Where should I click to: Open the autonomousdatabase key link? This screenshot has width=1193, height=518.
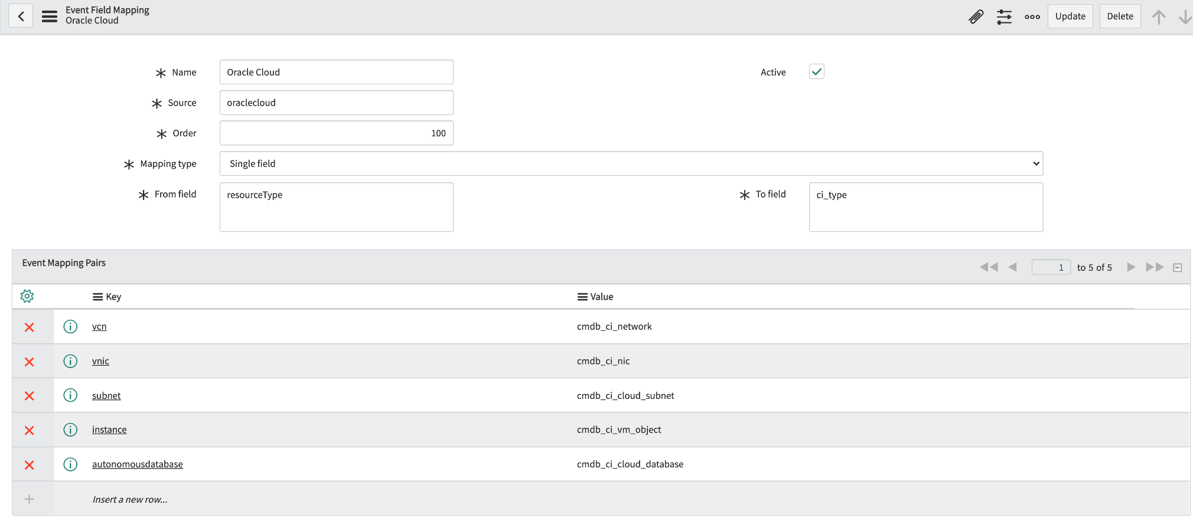(138, 464)
